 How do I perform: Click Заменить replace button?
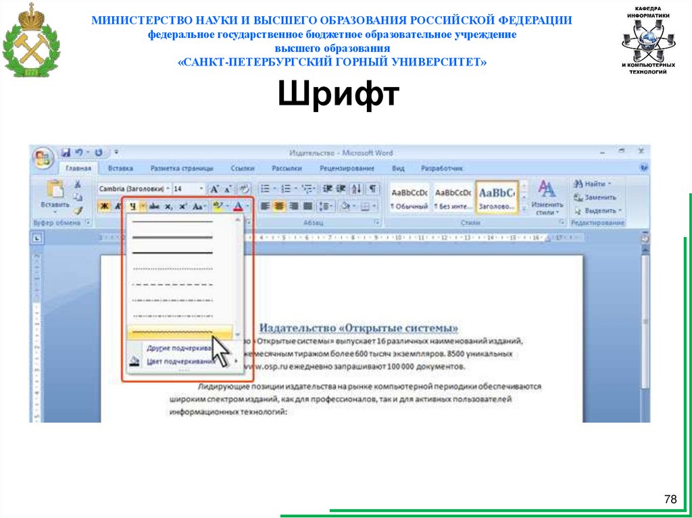pyautogui.click(x=595, y=198)
